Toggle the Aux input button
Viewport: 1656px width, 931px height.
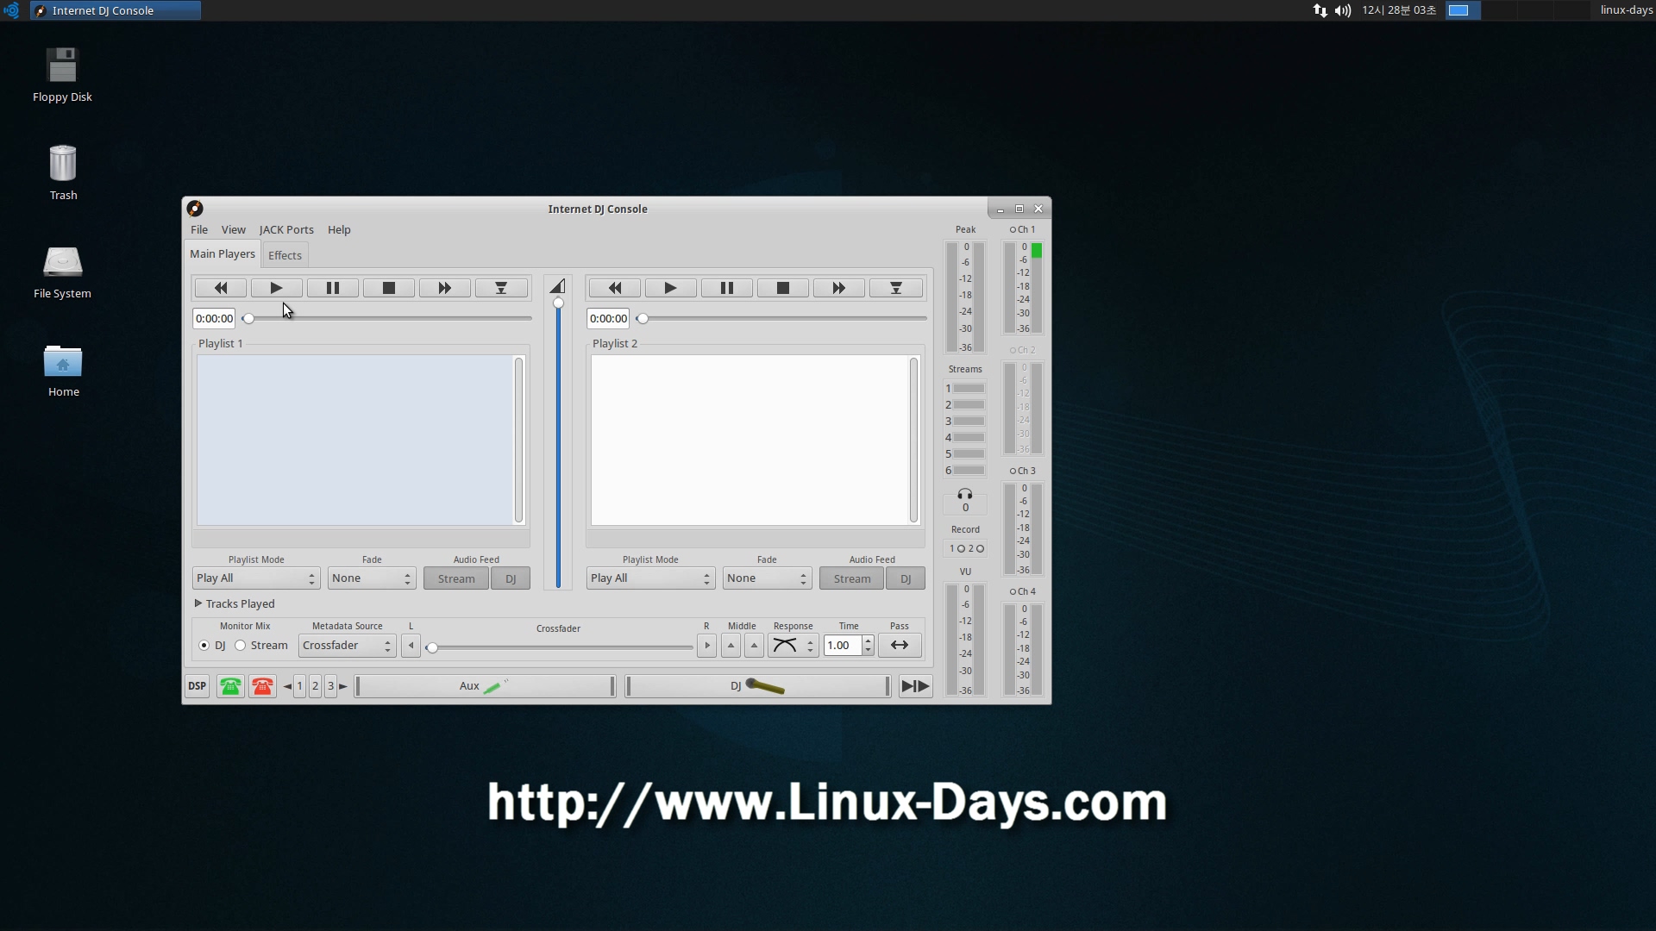click(485, 686)
